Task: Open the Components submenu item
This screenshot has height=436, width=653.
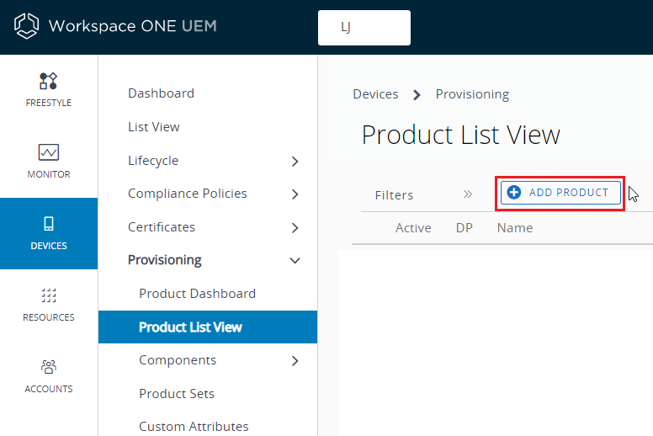Action: pos(178,360)
